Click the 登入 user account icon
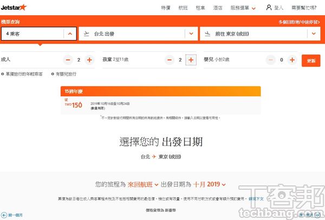Image resolution: width=325 pixels, height=220 pixels. (x=269, y=8)
